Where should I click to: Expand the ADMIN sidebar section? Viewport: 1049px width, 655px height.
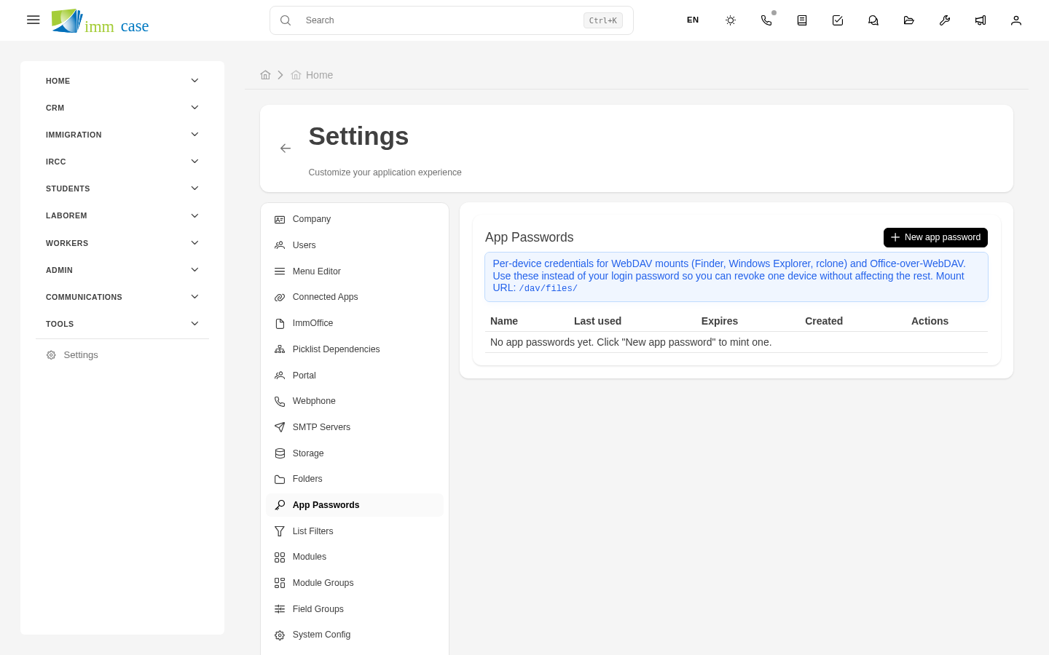pyautogui.click(x=122, y=270)
